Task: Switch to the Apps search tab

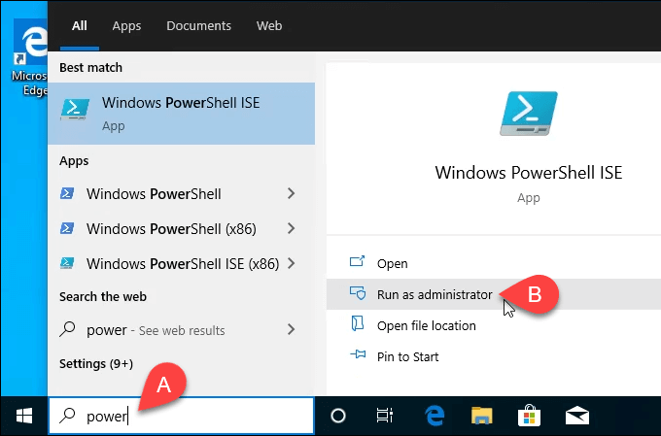Action: pos(126,26)
